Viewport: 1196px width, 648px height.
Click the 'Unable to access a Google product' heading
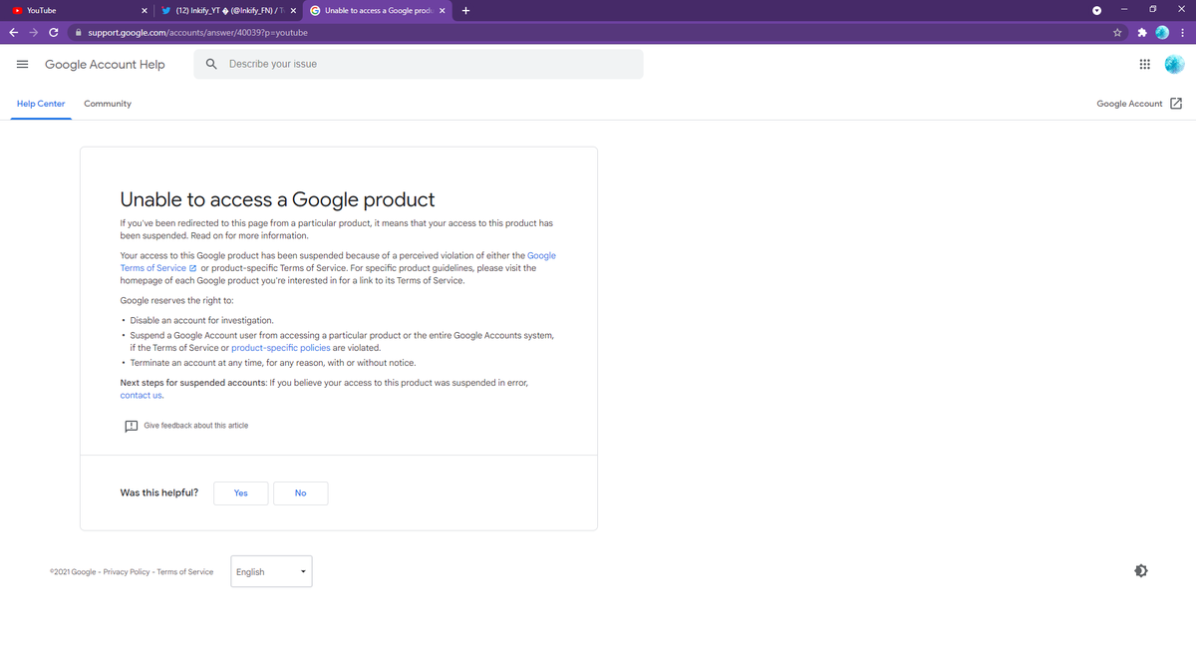pyautogui.click(x=277, y=200)
